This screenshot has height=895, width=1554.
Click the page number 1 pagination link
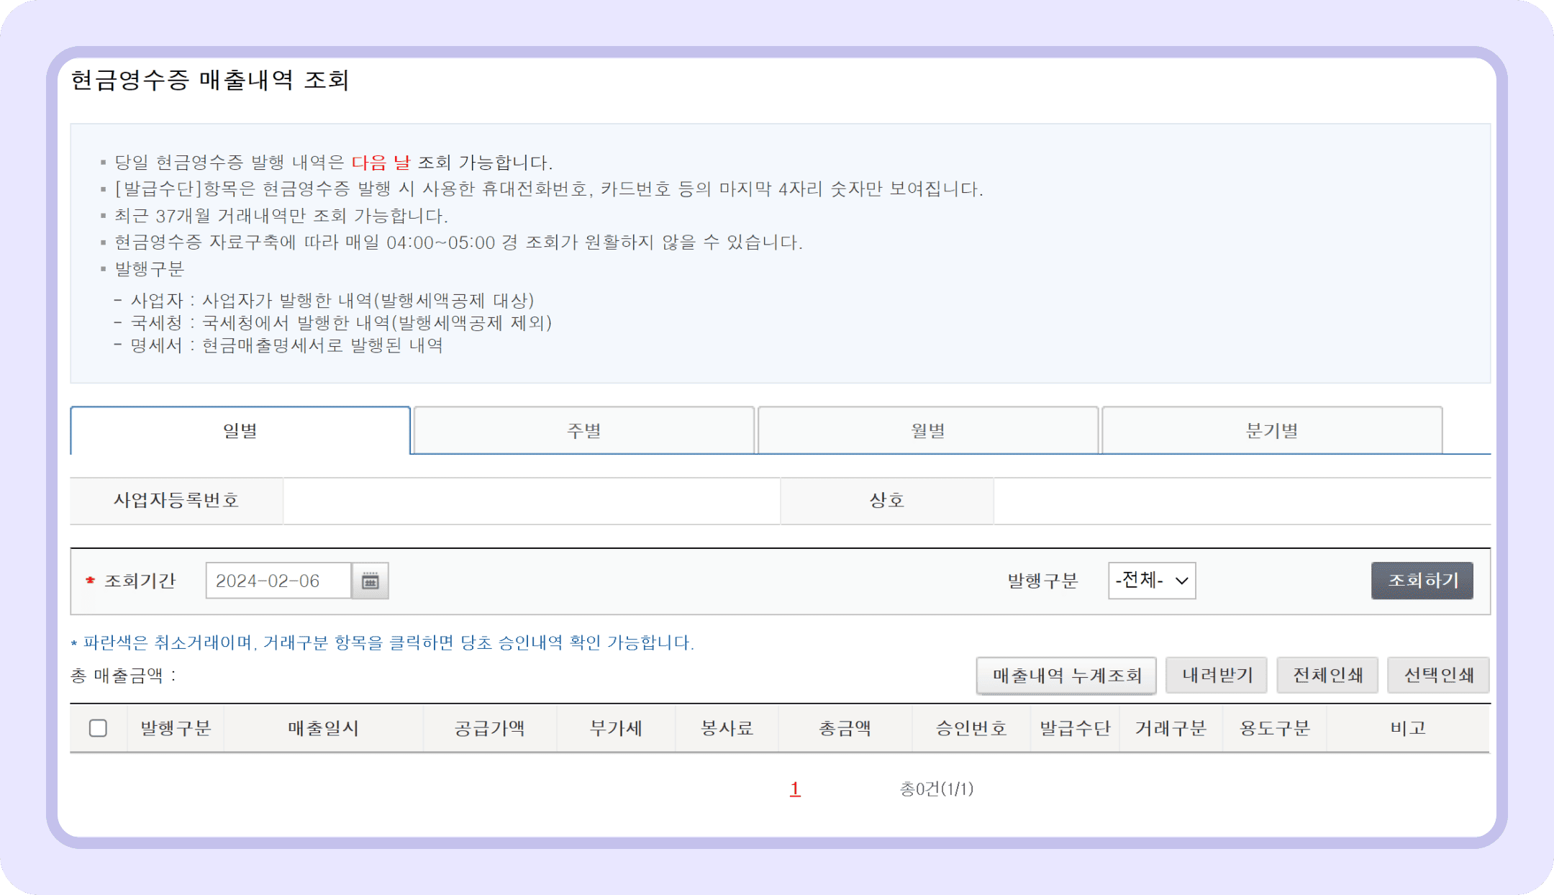[794, 789]
